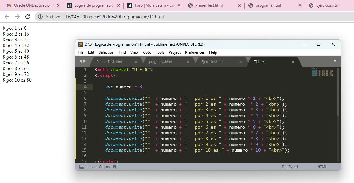Click the Sublime vertical scrollbar
The width and height of the screenshot is (354, 183).
pyautogui.click(x=338, y=92)
